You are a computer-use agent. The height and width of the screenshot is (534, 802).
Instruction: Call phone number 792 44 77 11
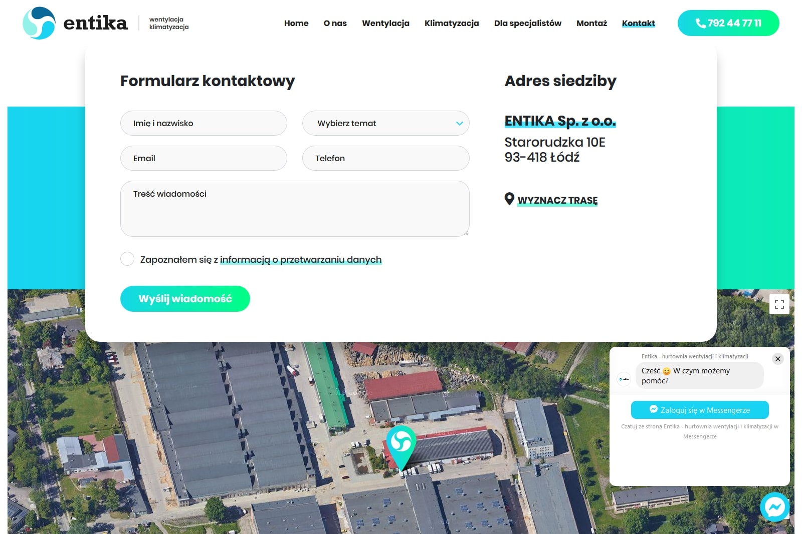(x=728, y=23)
